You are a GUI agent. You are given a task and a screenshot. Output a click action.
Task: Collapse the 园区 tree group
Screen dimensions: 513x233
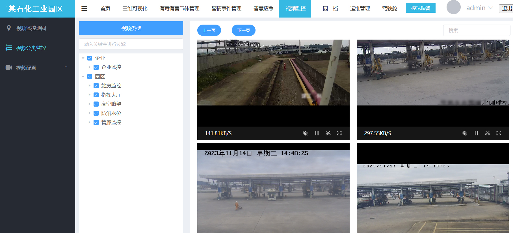[x=83, y=77]
